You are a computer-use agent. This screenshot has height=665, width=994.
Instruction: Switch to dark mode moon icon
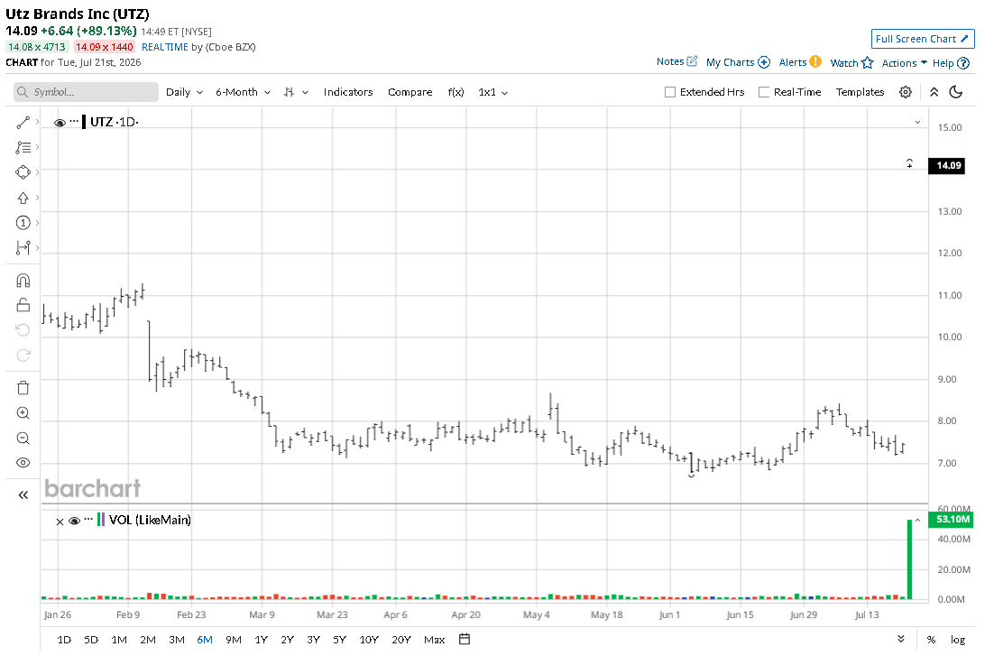coord(956,92)
